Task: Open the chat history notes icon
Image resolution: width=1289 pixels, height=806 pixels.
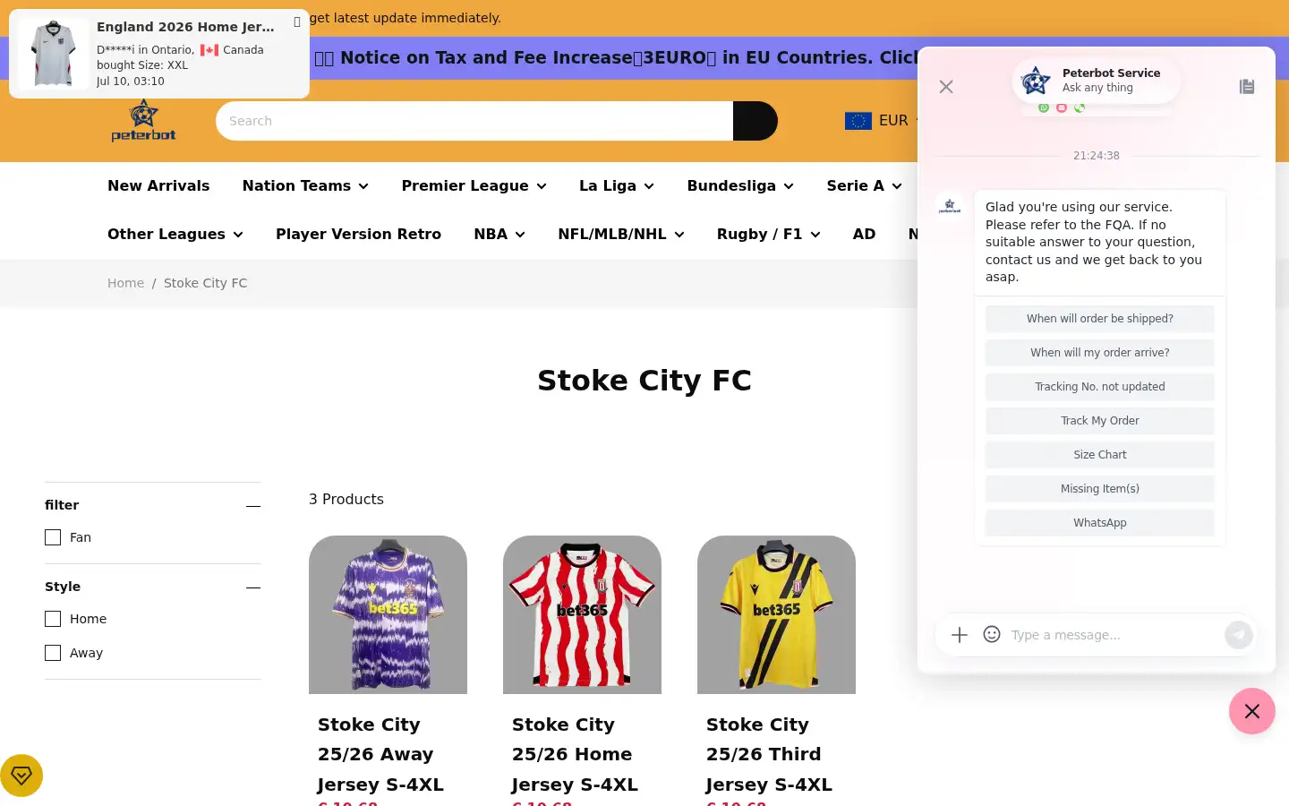Action: pyautogui.click(x=1247, y=87)
